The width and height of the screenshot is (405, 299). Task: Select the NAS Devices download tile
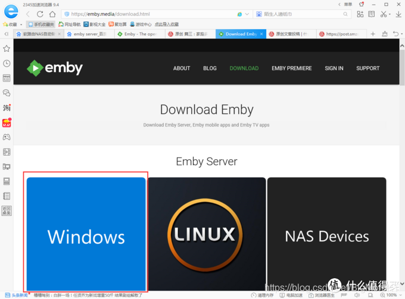(x=327, y=234)
